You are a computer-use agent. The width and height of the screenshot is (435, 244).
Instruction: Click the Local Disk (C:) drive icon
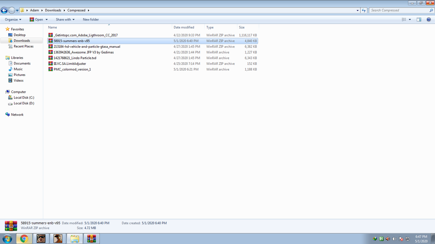[x=10, y=98]
